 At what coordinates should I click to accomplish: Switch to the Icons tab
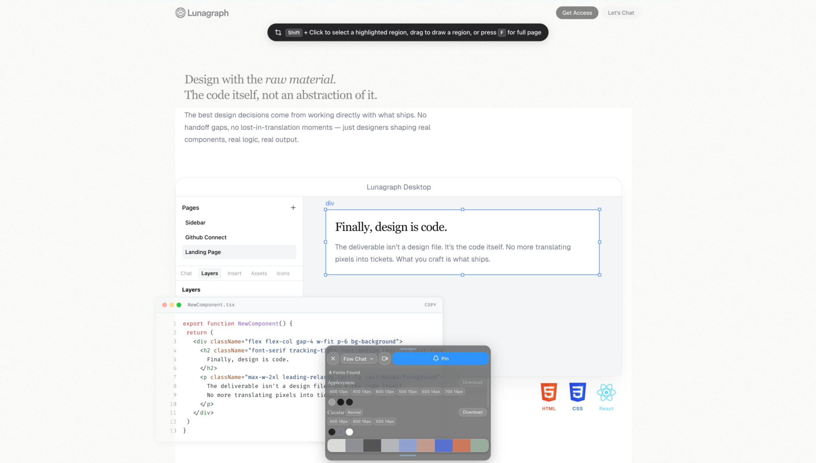283,274
